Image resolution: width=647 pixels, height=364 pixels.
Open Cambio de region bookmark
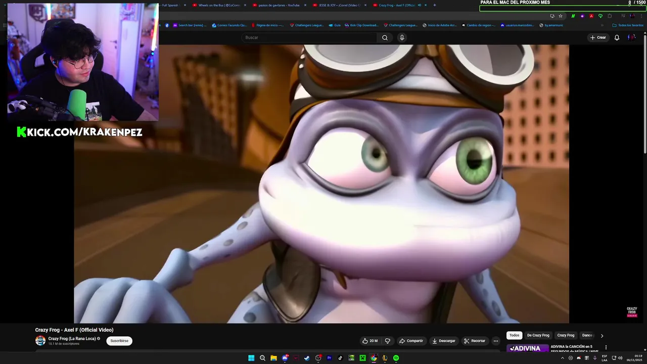click(478, 25)
